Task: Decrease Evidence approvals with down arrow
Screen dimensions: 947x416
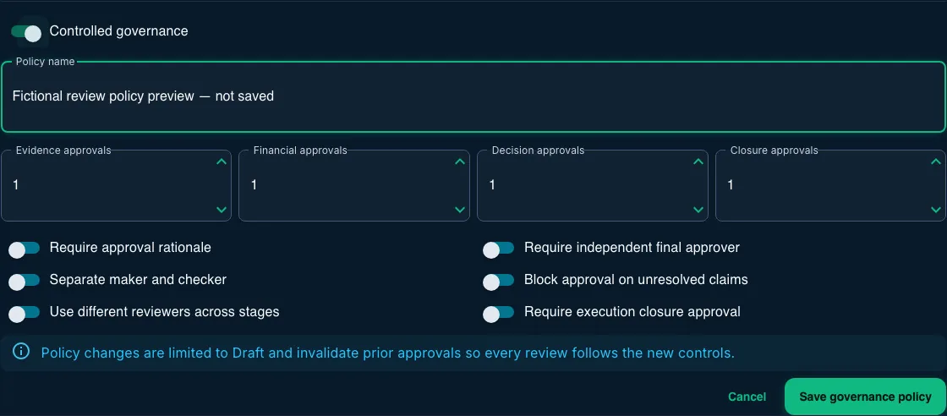Action: pos(222,210)
